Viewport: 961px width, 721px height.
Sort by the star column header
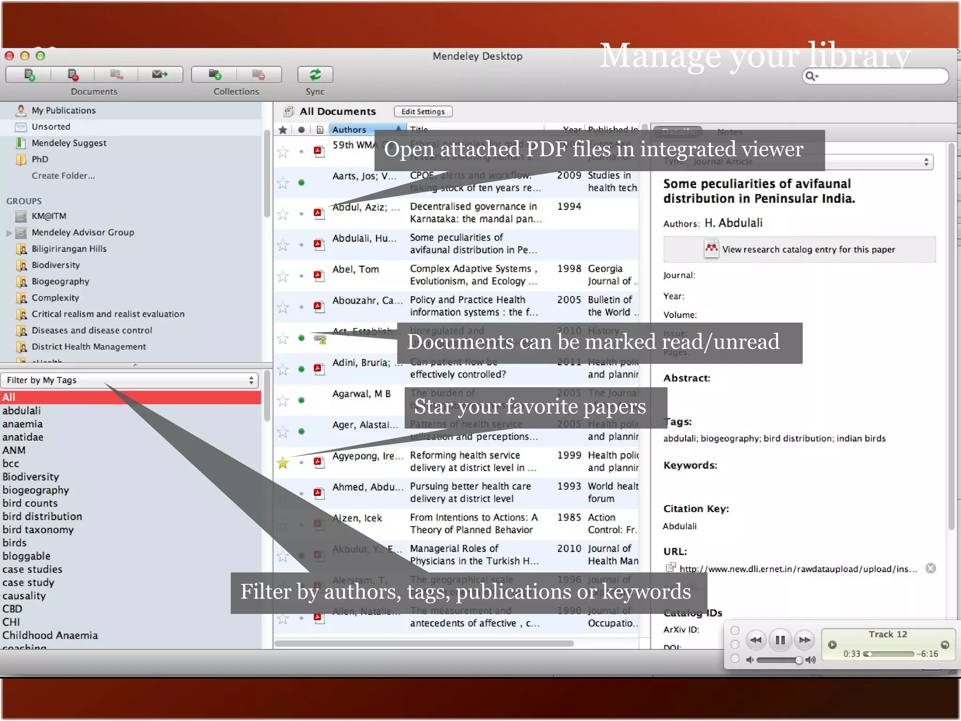click(282, 130)
